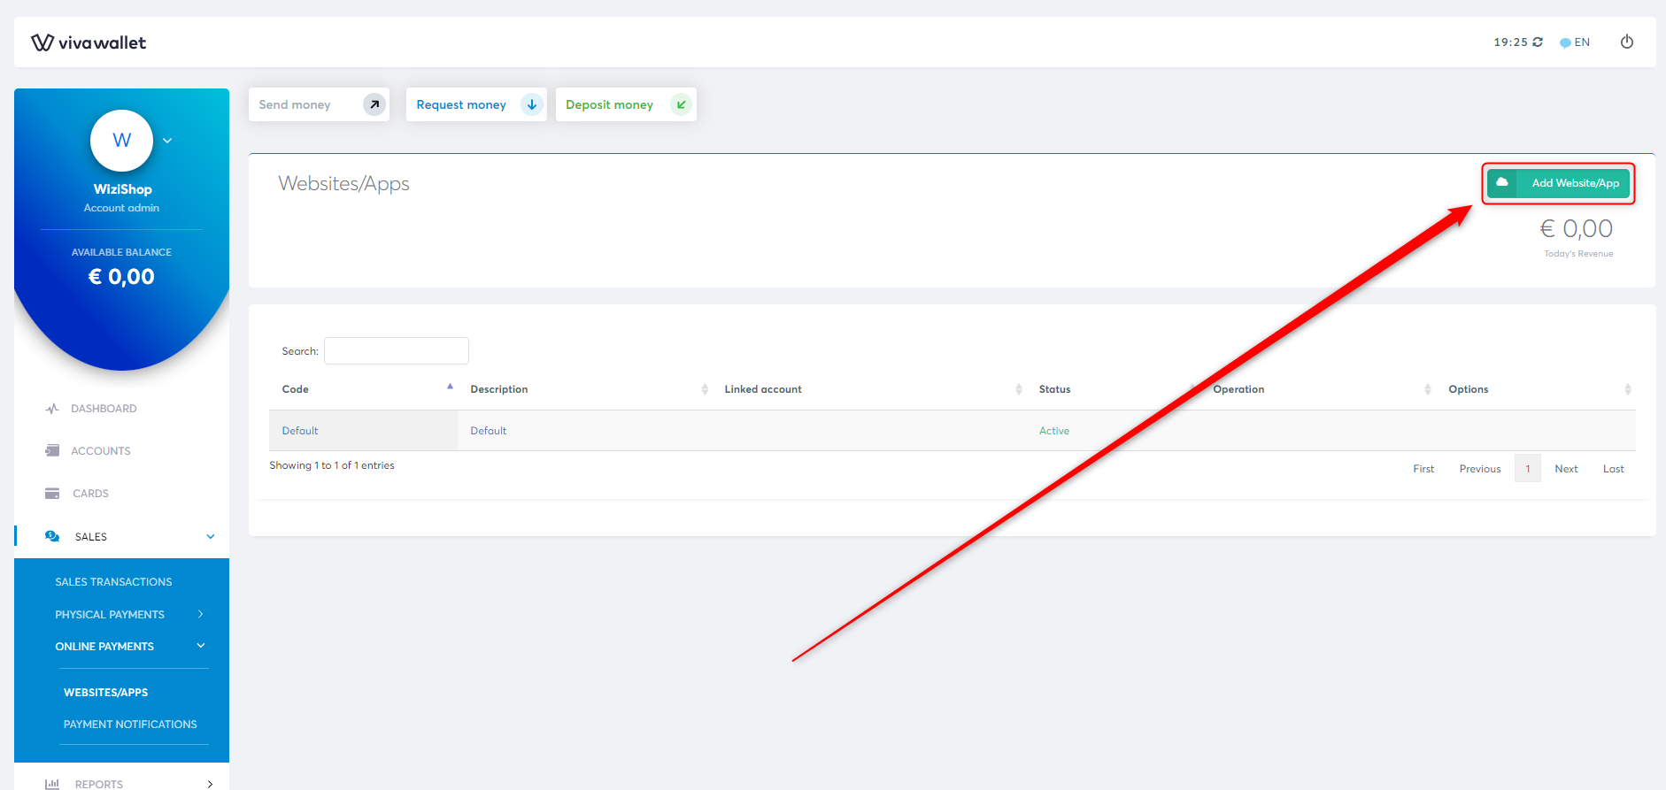
Task: Click the Cards icon in sidebar
Action: click(x=52, y=494)
